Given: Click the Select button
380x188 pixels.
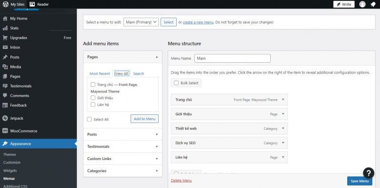Looking at the screenshot, I should (x=169, y=22).
